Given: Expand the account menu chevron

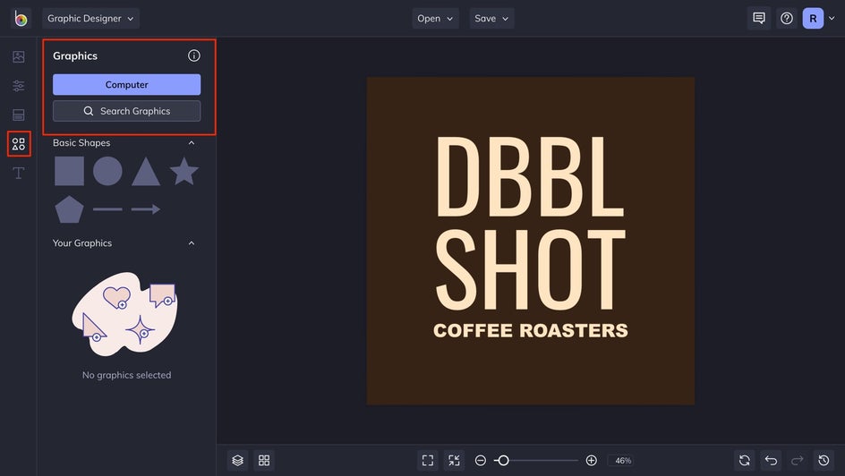Looking at the screenshot, I should click(x=832, y=18).
